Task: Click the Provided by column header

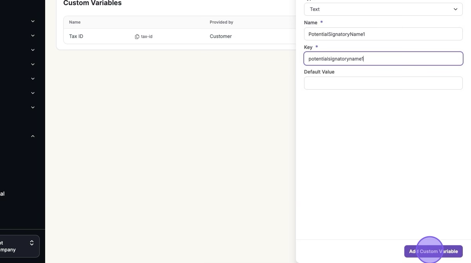Action: [221, 22]
